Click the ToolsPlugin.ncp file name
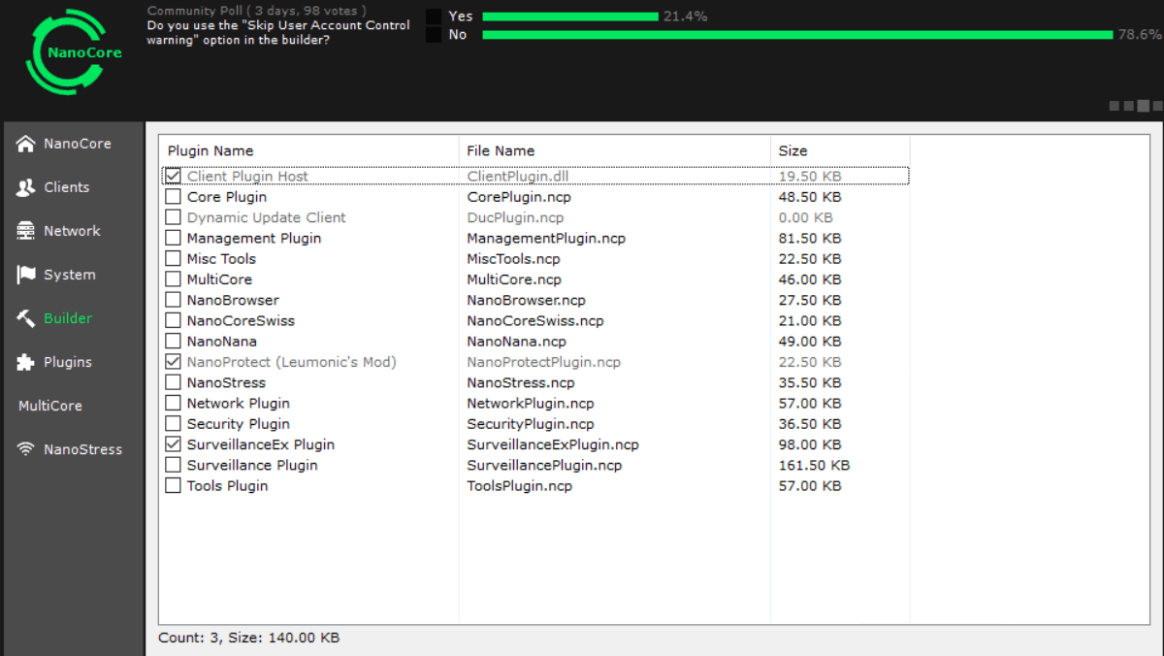Image resolution: width=1164 pixels, height=656 pixels. (519, 485)
